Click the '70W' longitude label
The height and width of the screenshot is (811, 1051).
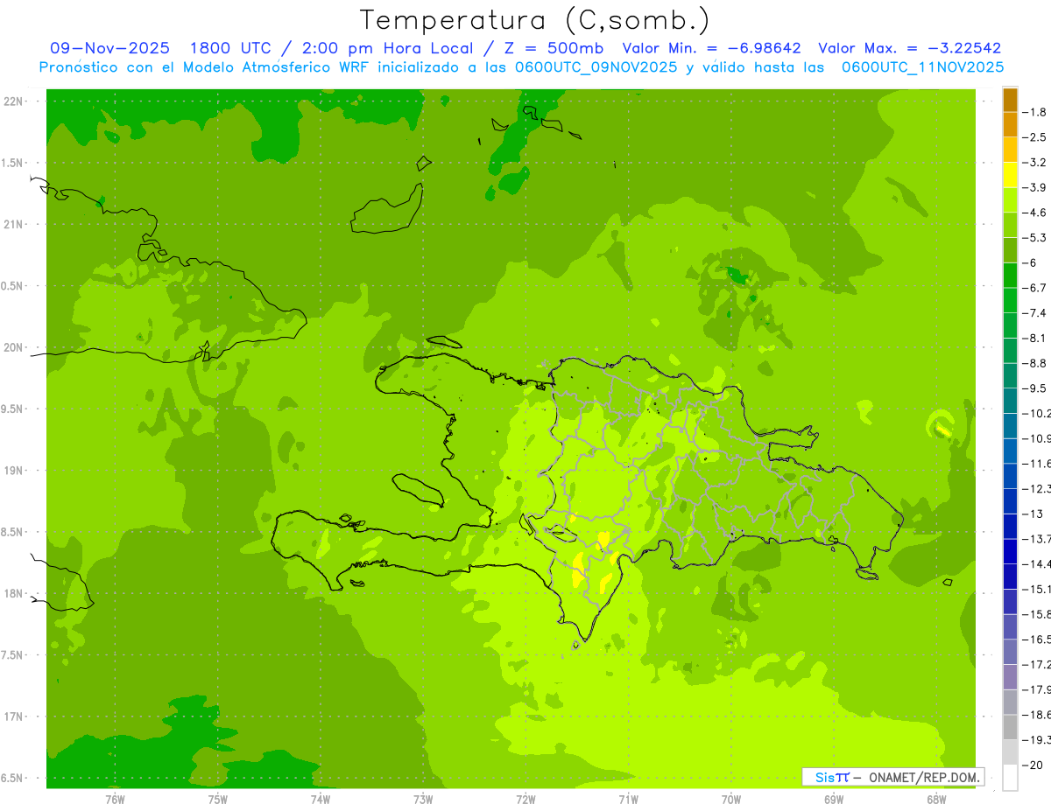730,800
